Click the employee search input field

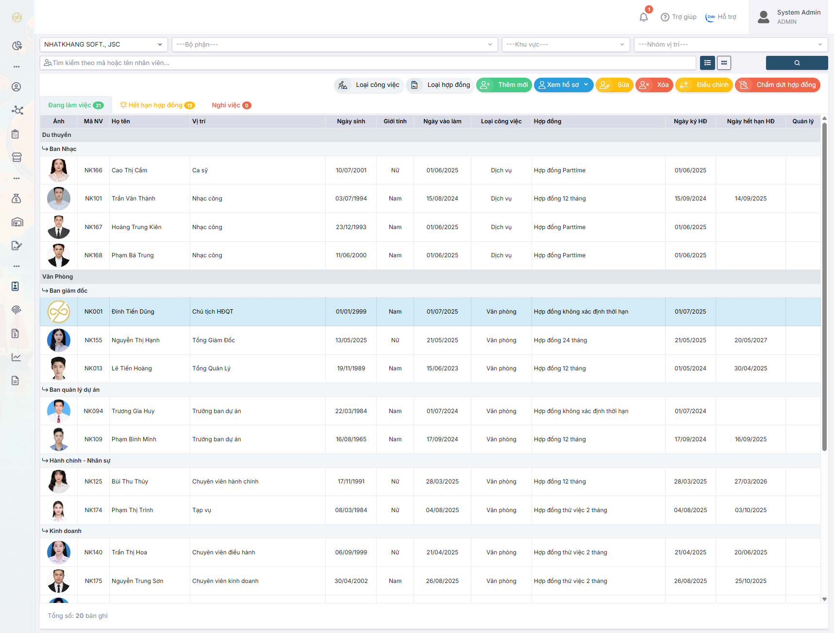point(369,63)
